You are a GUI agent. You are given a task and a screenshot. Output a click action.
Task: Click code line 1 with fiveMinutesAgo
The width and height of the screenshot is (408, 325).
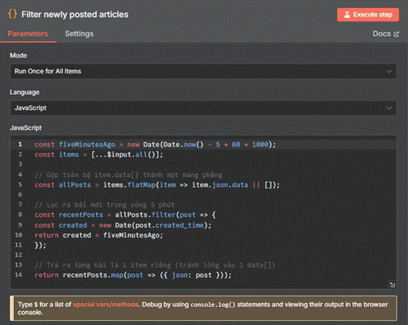click(155, 145)
